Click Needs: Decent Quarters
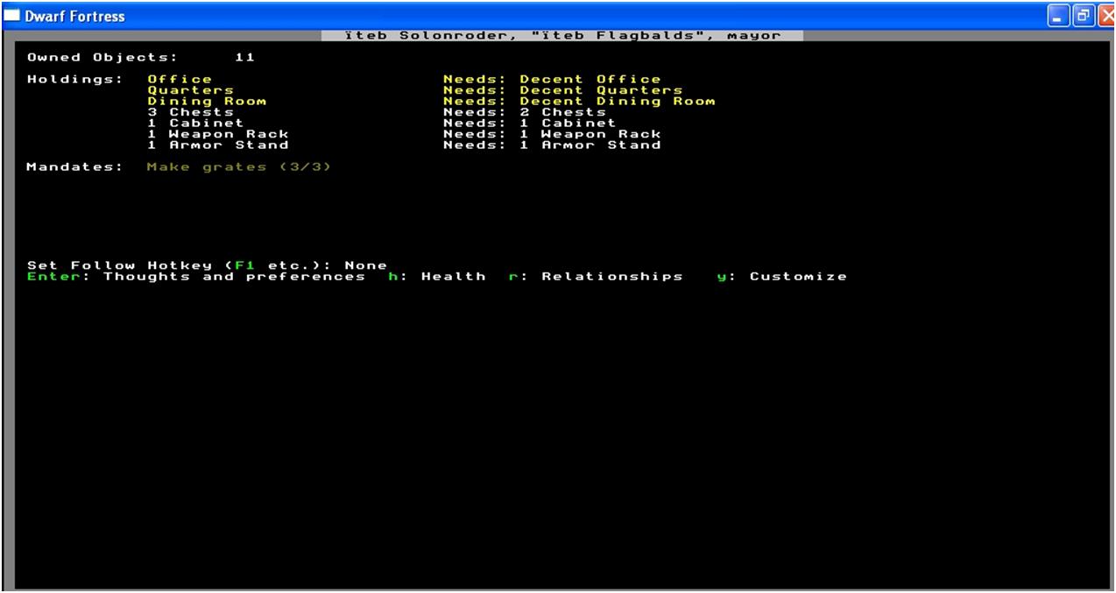Screen dimensions: 1116x593 pos(562,90)
